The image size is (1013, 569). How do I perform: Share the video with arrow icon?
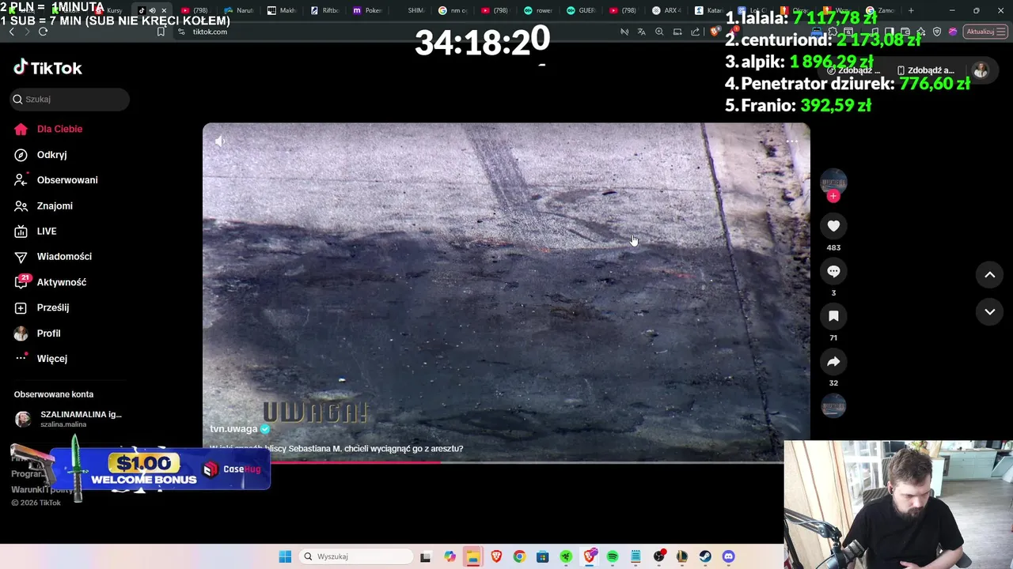click(833, 361)
